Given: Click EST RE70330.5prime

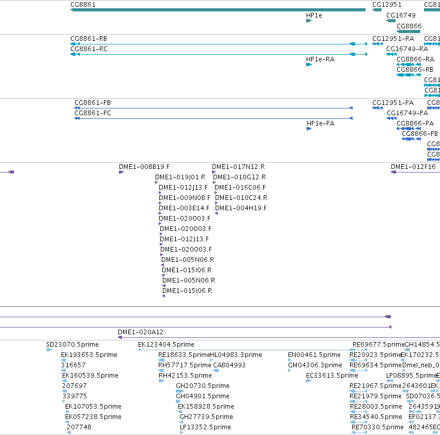Looking at the screenshot, I should click(x=377, y=427).
